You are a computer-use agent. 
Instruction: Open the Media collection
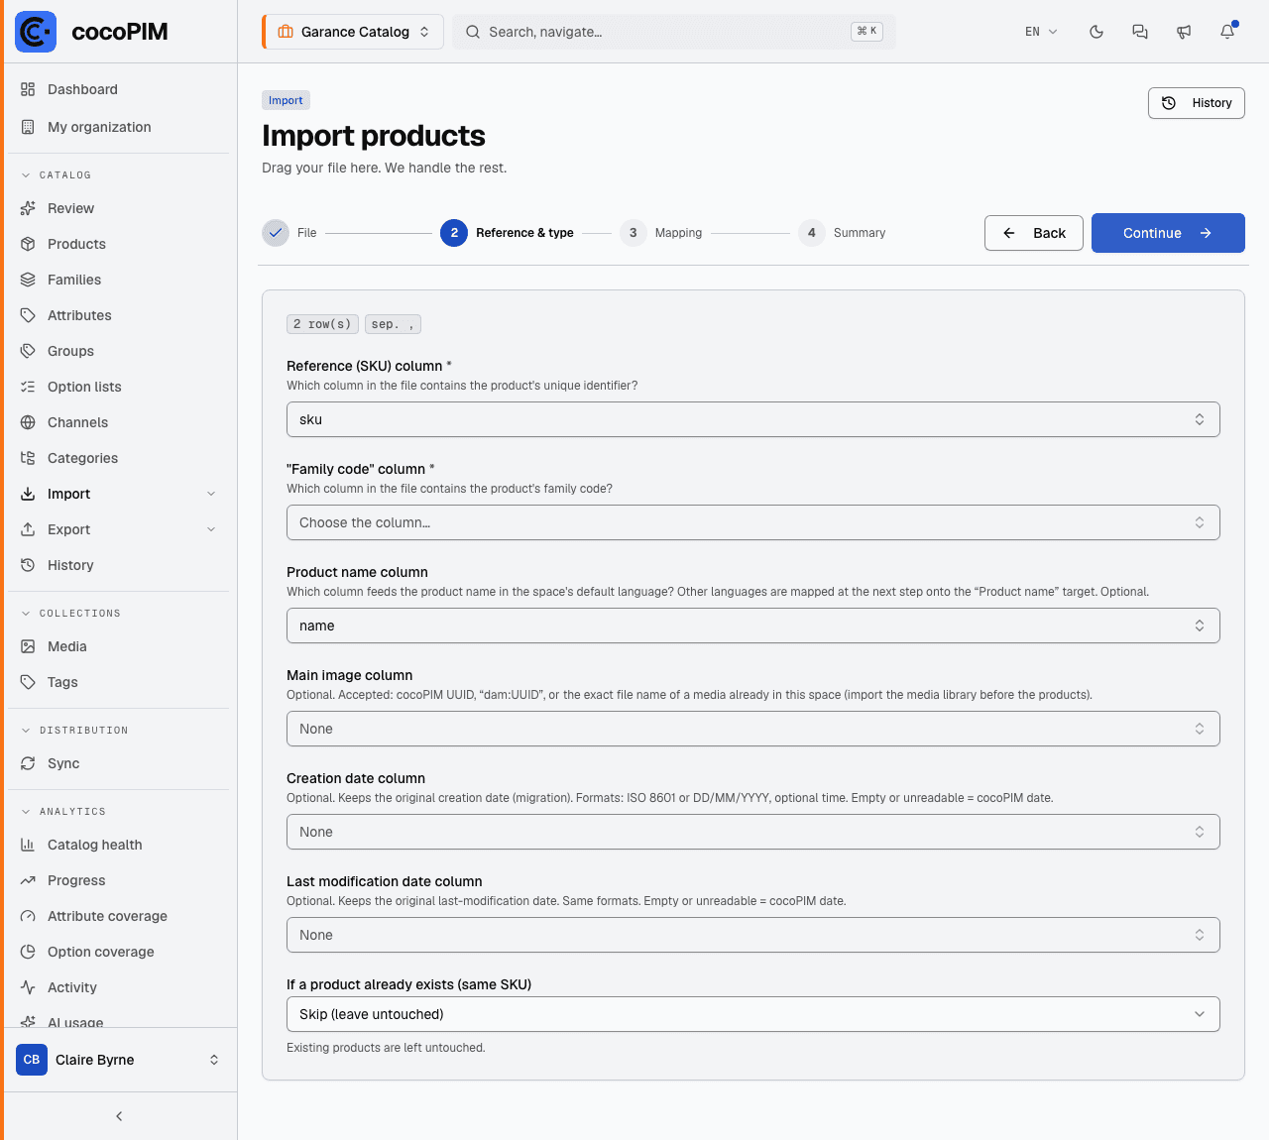coord(119,646)
